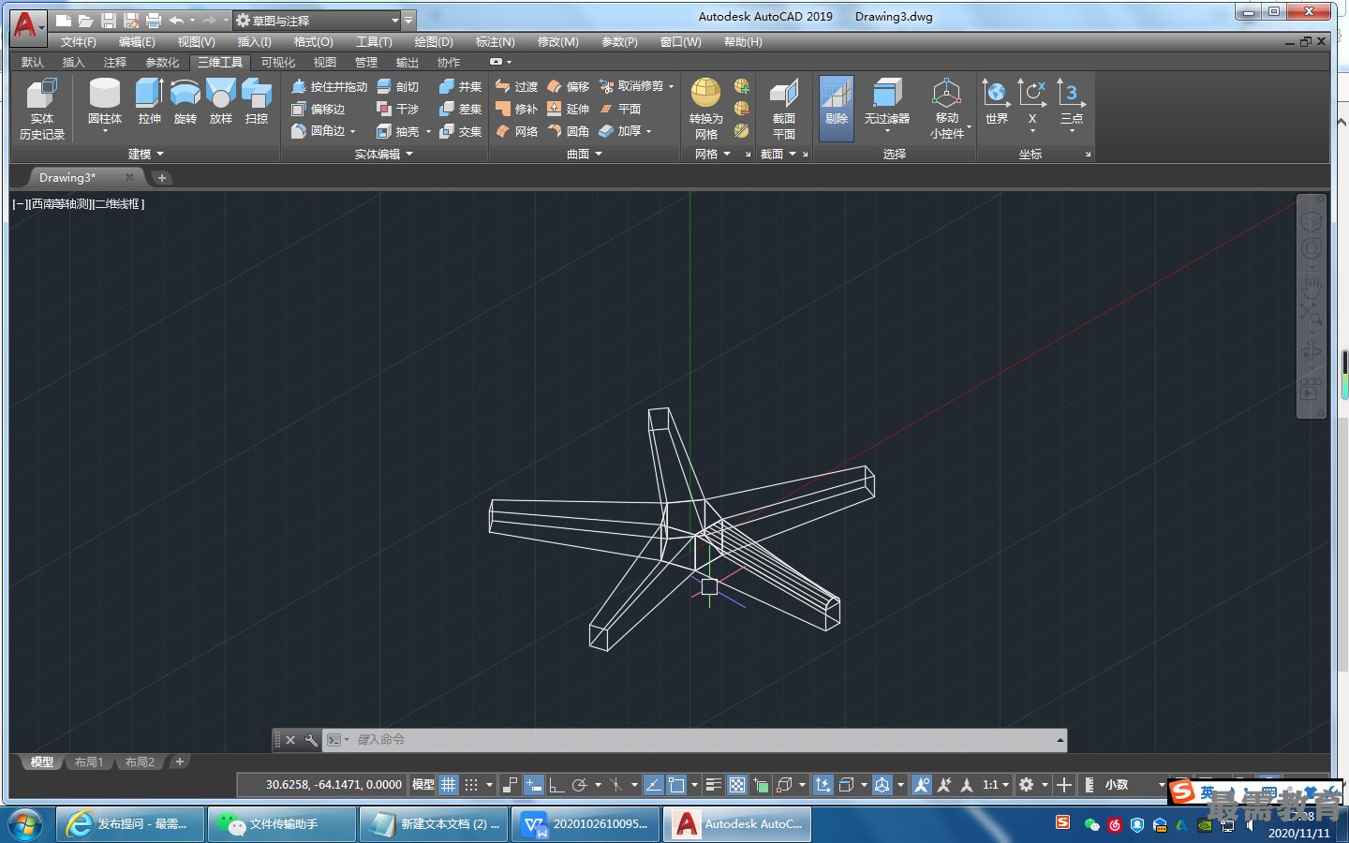1349x843 pixels.
Task: Click the 修补 surface patch tool
Action: tap(516, 109)
